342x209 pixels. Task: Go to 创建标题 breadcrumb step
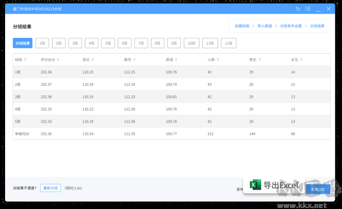point(242,26)
